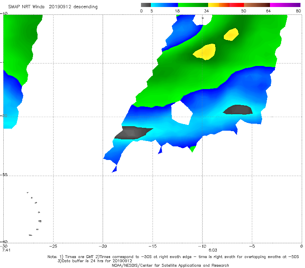
Task: Click the longitude axis label '-30'
Action: tap(4, 246)
